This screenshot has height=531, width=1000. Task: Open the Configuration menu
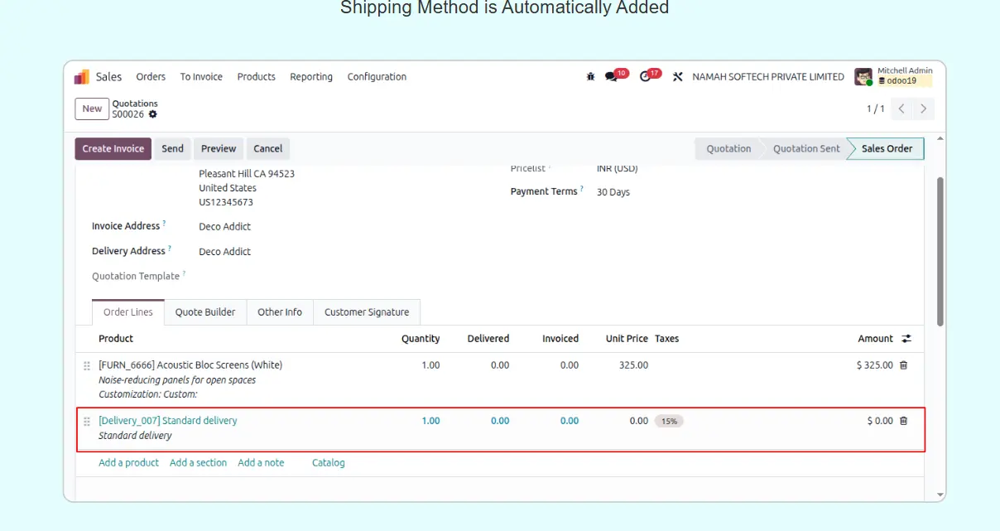coord(377,77)
